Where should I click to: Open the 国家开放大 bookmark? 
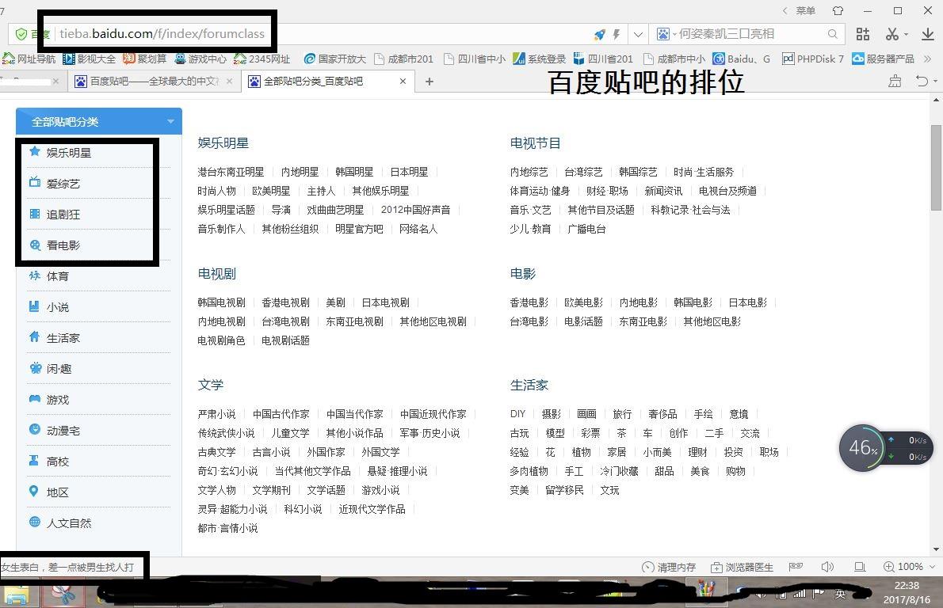(x=335, y=59)
